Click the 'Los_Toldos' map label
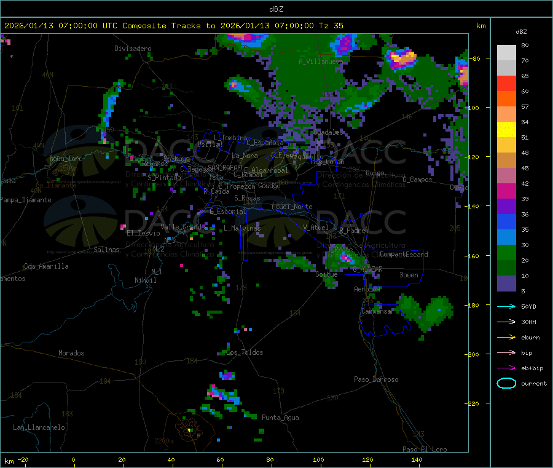The height and width of the screenshot is (468, 553). coord(245,352)
